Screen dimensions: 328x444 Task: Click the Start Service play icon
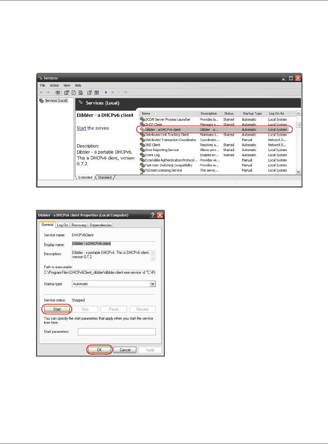(x=106, y=92)
